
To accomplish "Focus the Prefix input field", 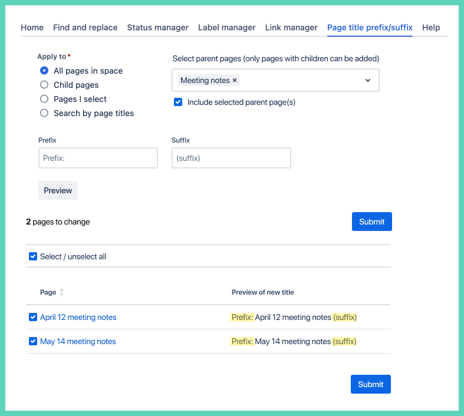I will tap(98, 158).
